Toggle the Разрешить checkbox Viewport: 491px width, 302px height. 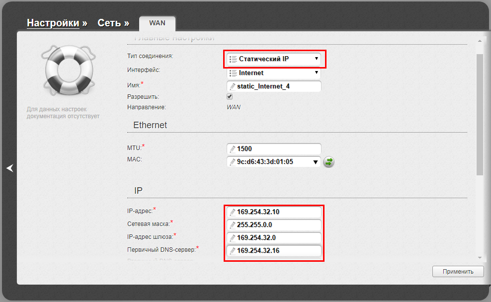[230, 96]
